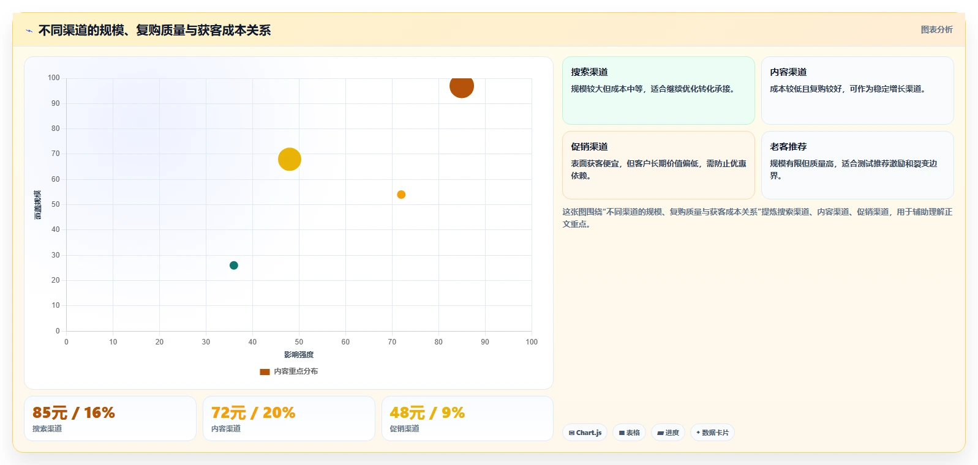Open the 促销渠道 insight card
The width and height of the screenshot is (978, 465).
(x=658, y=165)
